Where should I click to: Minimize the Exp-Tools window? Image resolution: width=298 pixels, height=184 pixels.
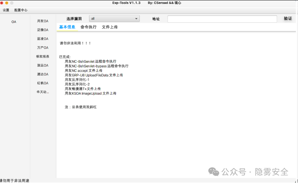tap(7, 3)
